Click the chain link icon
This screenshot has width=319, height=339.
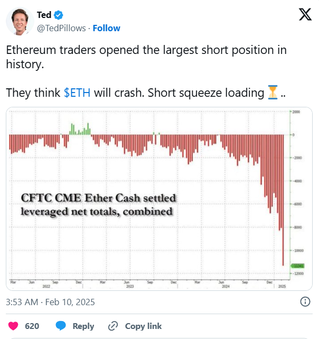pyautogui.click(x=113, y=326)
